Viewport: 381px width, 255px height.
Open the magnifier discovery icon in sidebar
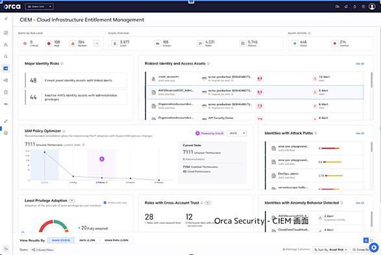point(6,56)
